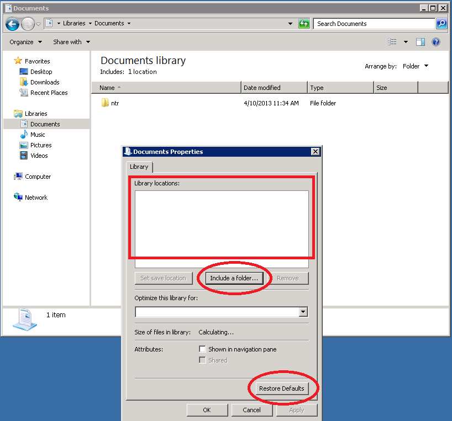Expand the Libraries breadcrumb arrow
The image size is (452, 421).
point(90,23)
